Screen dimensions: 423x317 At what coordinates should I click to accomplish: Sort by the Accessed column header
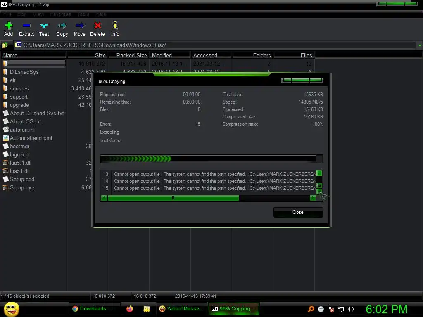[211, 55]
